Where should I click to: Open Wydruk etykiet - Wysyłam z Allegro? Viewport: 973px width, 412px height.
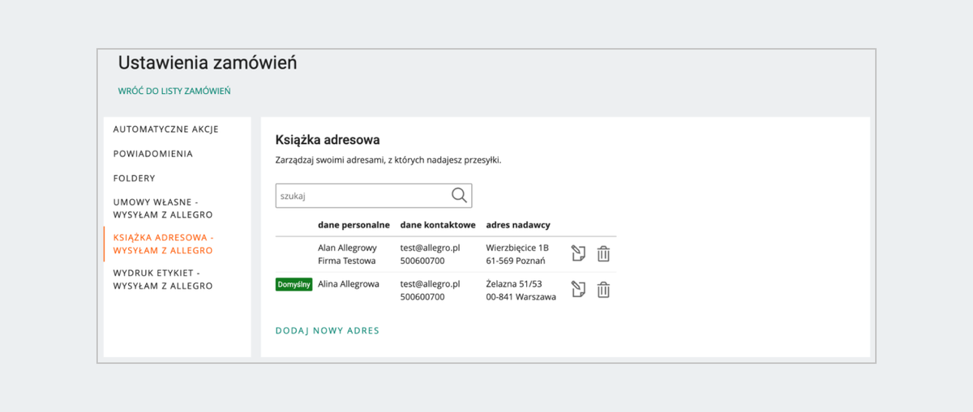point(162,279)
